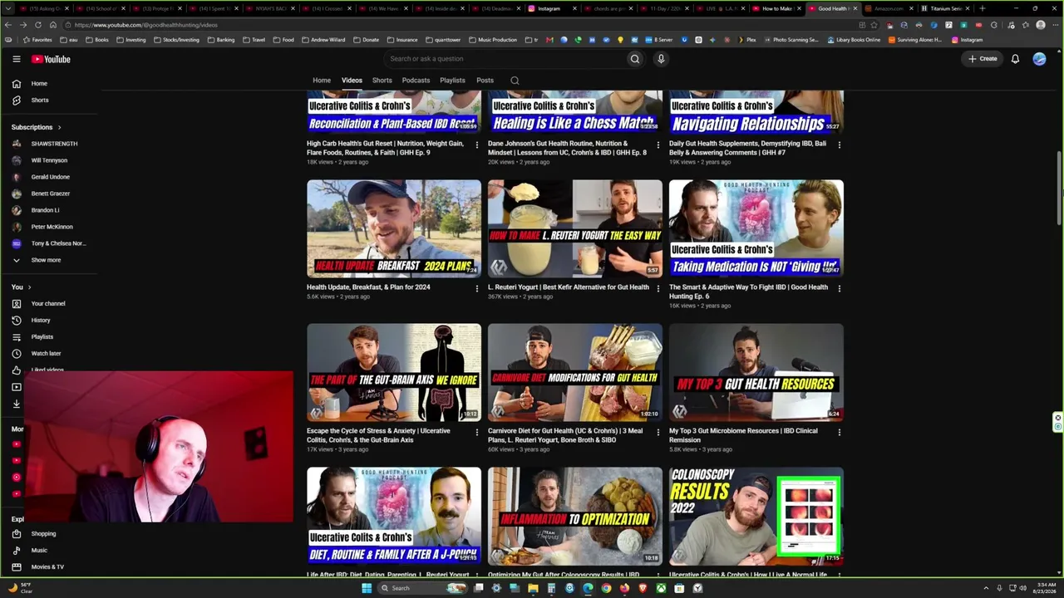This screenshot has height=598, width=1064.
Task: Open more options for High Carb Health's video
Action: [x=476, y=145]
